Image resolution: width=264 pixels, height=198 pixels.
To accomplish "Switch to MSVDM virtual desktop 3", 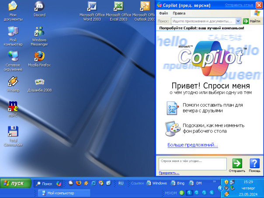I will click(204, 193).
